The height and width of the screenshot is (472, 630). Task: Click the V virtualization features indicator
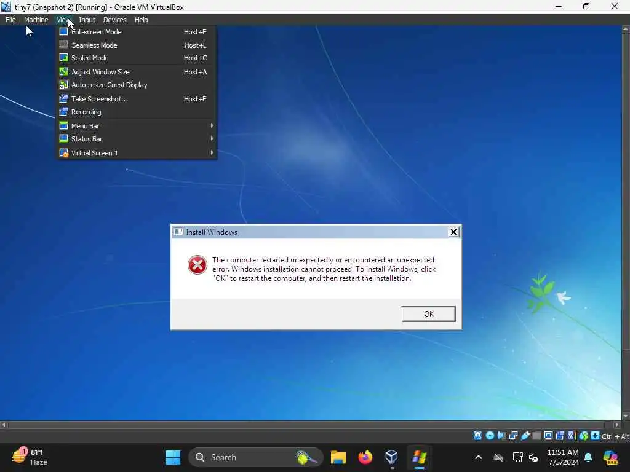(x=570, y=436)
